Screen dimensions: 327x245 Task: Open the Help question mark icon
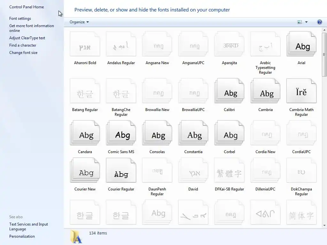[x=319, y=22]
